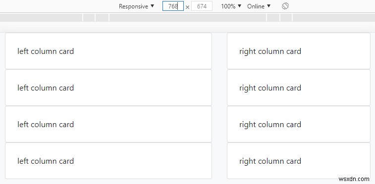Click the viewport width field showing 768

[173, 6]
